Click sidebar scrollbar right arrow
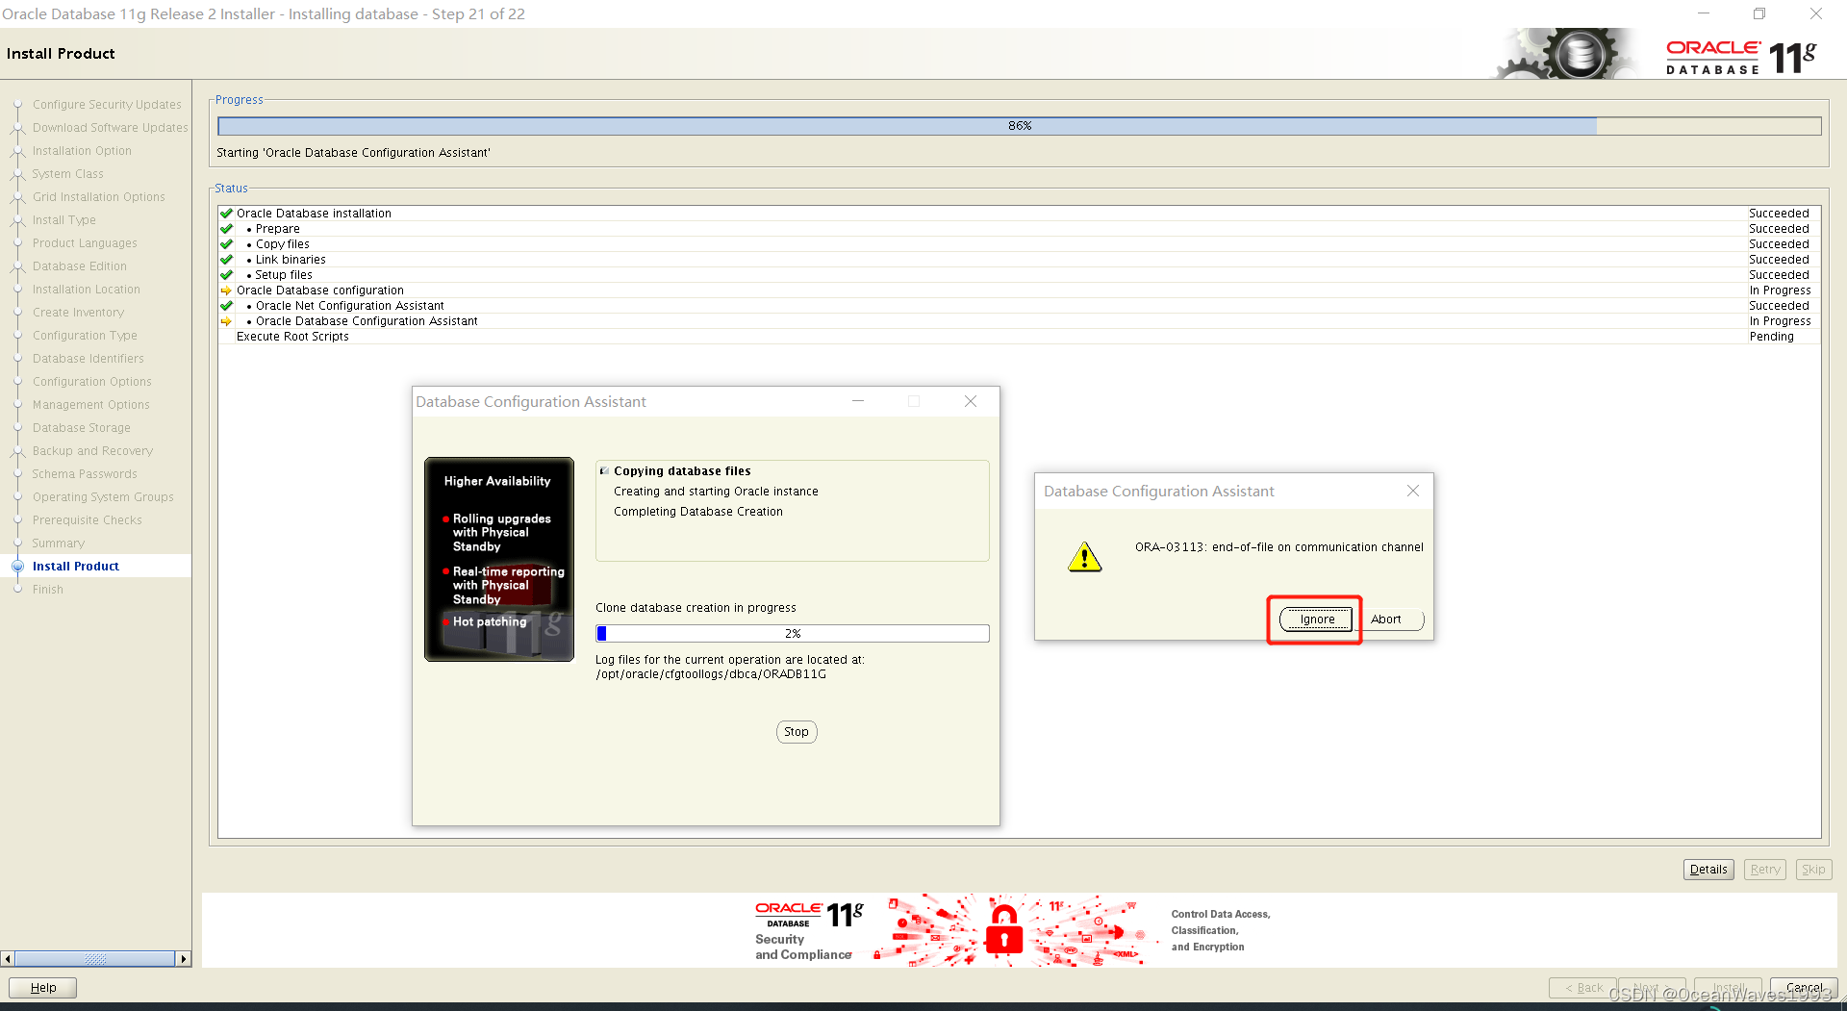Viewport: 1847px width, 1011px height. pos(184,959)
